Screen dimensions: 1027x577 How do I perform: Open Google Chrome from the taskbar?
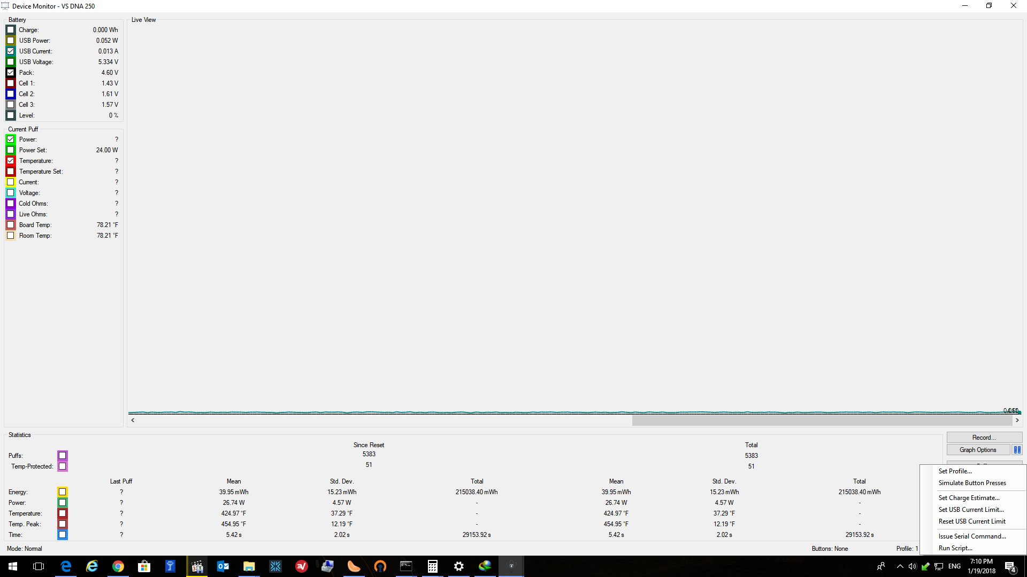(x=118, y=566)
